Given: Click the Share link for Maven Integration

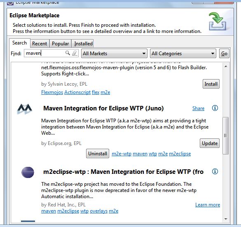Looking at the screenshot, I should (x=198, y=108).
